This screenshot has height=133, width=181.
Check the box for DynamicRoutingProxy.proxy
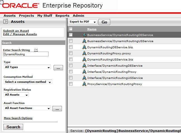pyautogui.click(x=71, y=53)
